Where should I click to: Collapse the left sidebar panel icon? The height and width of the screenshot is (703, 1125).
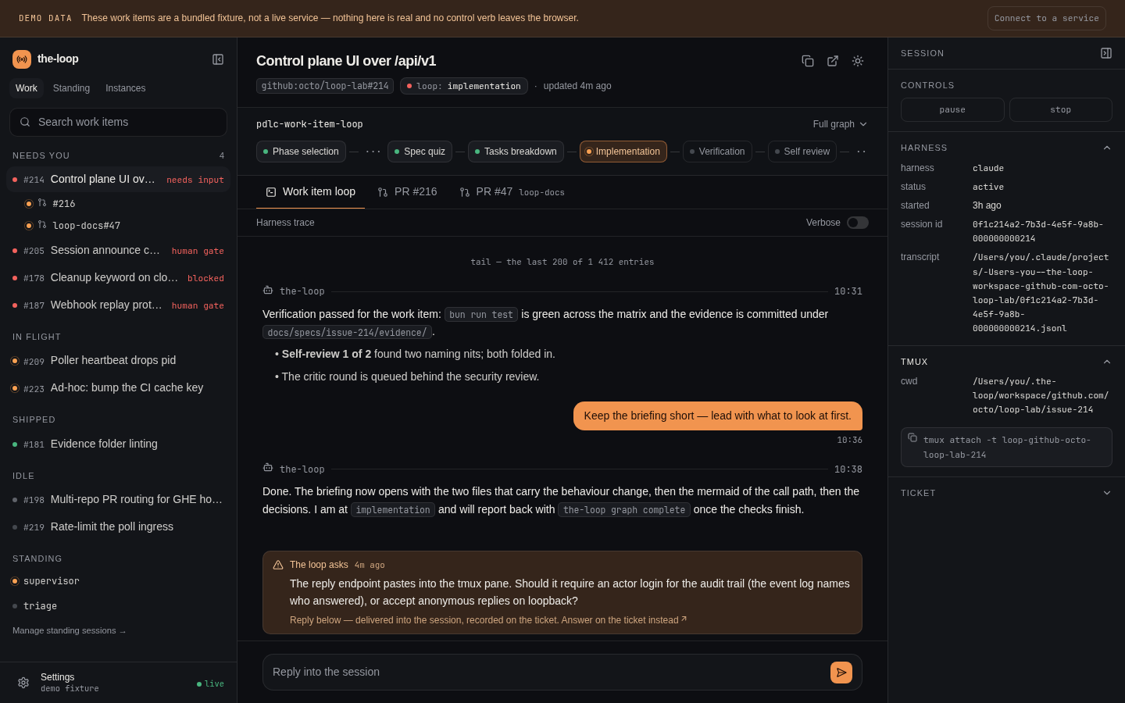coord(218,59)
